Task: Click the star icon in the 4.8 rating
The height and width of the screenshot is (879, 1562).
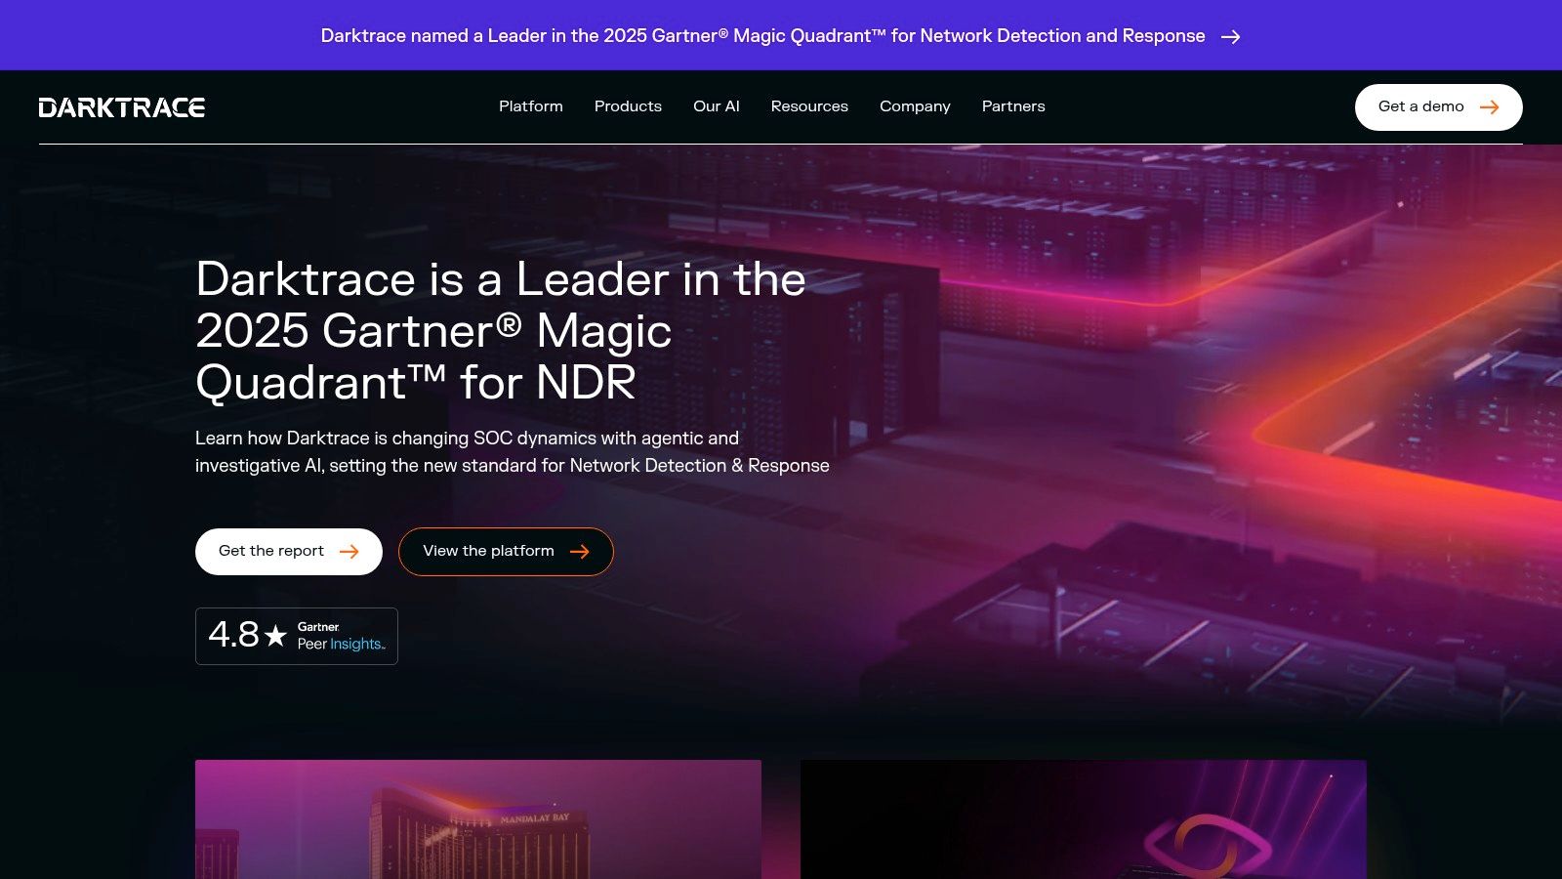Action: pos(276,636)
